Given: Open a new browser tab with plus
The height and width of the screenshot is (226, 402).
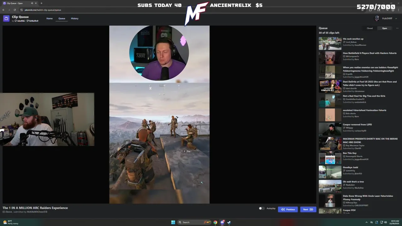Looking at the screenshot, I should pos(41,3).
